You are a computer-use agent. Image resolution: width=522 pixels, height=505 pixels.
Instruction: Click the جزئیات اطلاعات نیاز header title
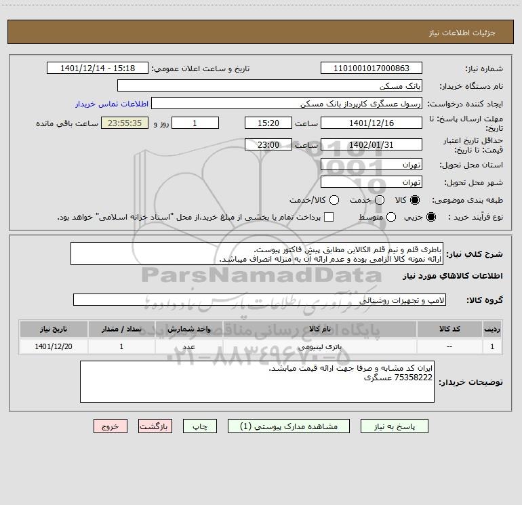click(462, 33)
